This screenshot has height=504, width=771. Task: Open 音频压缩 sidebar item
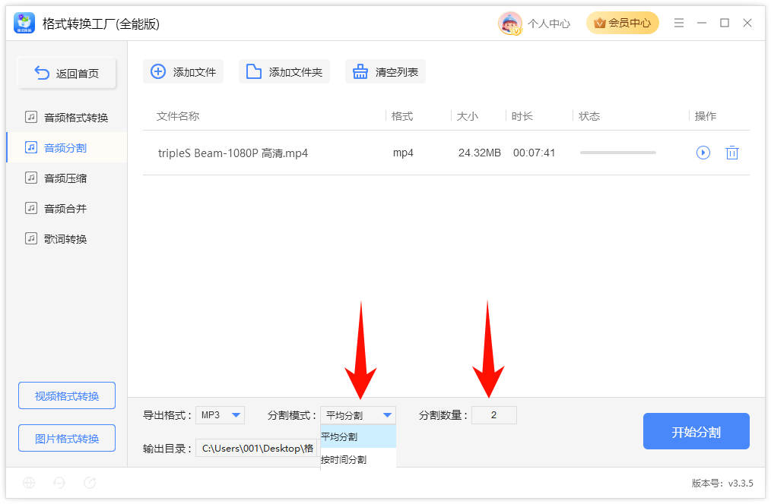66,178
